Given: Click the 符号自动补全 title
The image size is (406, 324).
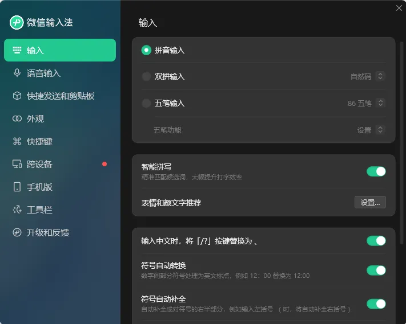Looking at the screenshot, I should (163, 299).
